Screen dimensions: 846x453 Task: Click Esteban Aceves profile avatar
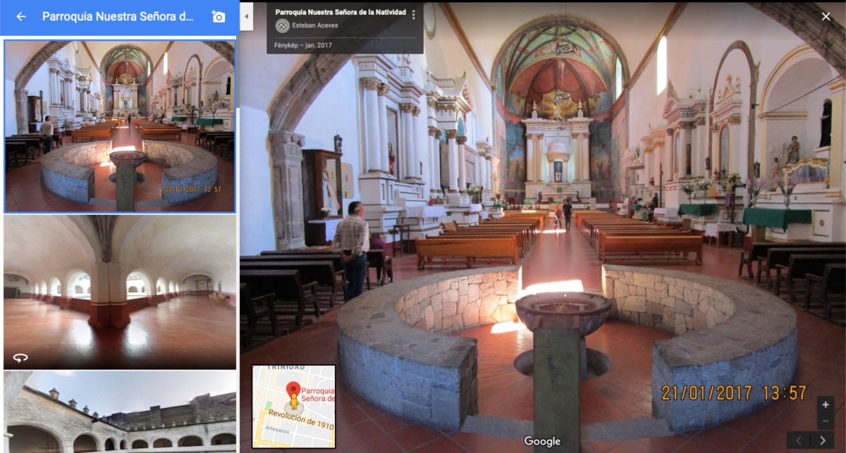pyautogui.click(x=282, y=26)
